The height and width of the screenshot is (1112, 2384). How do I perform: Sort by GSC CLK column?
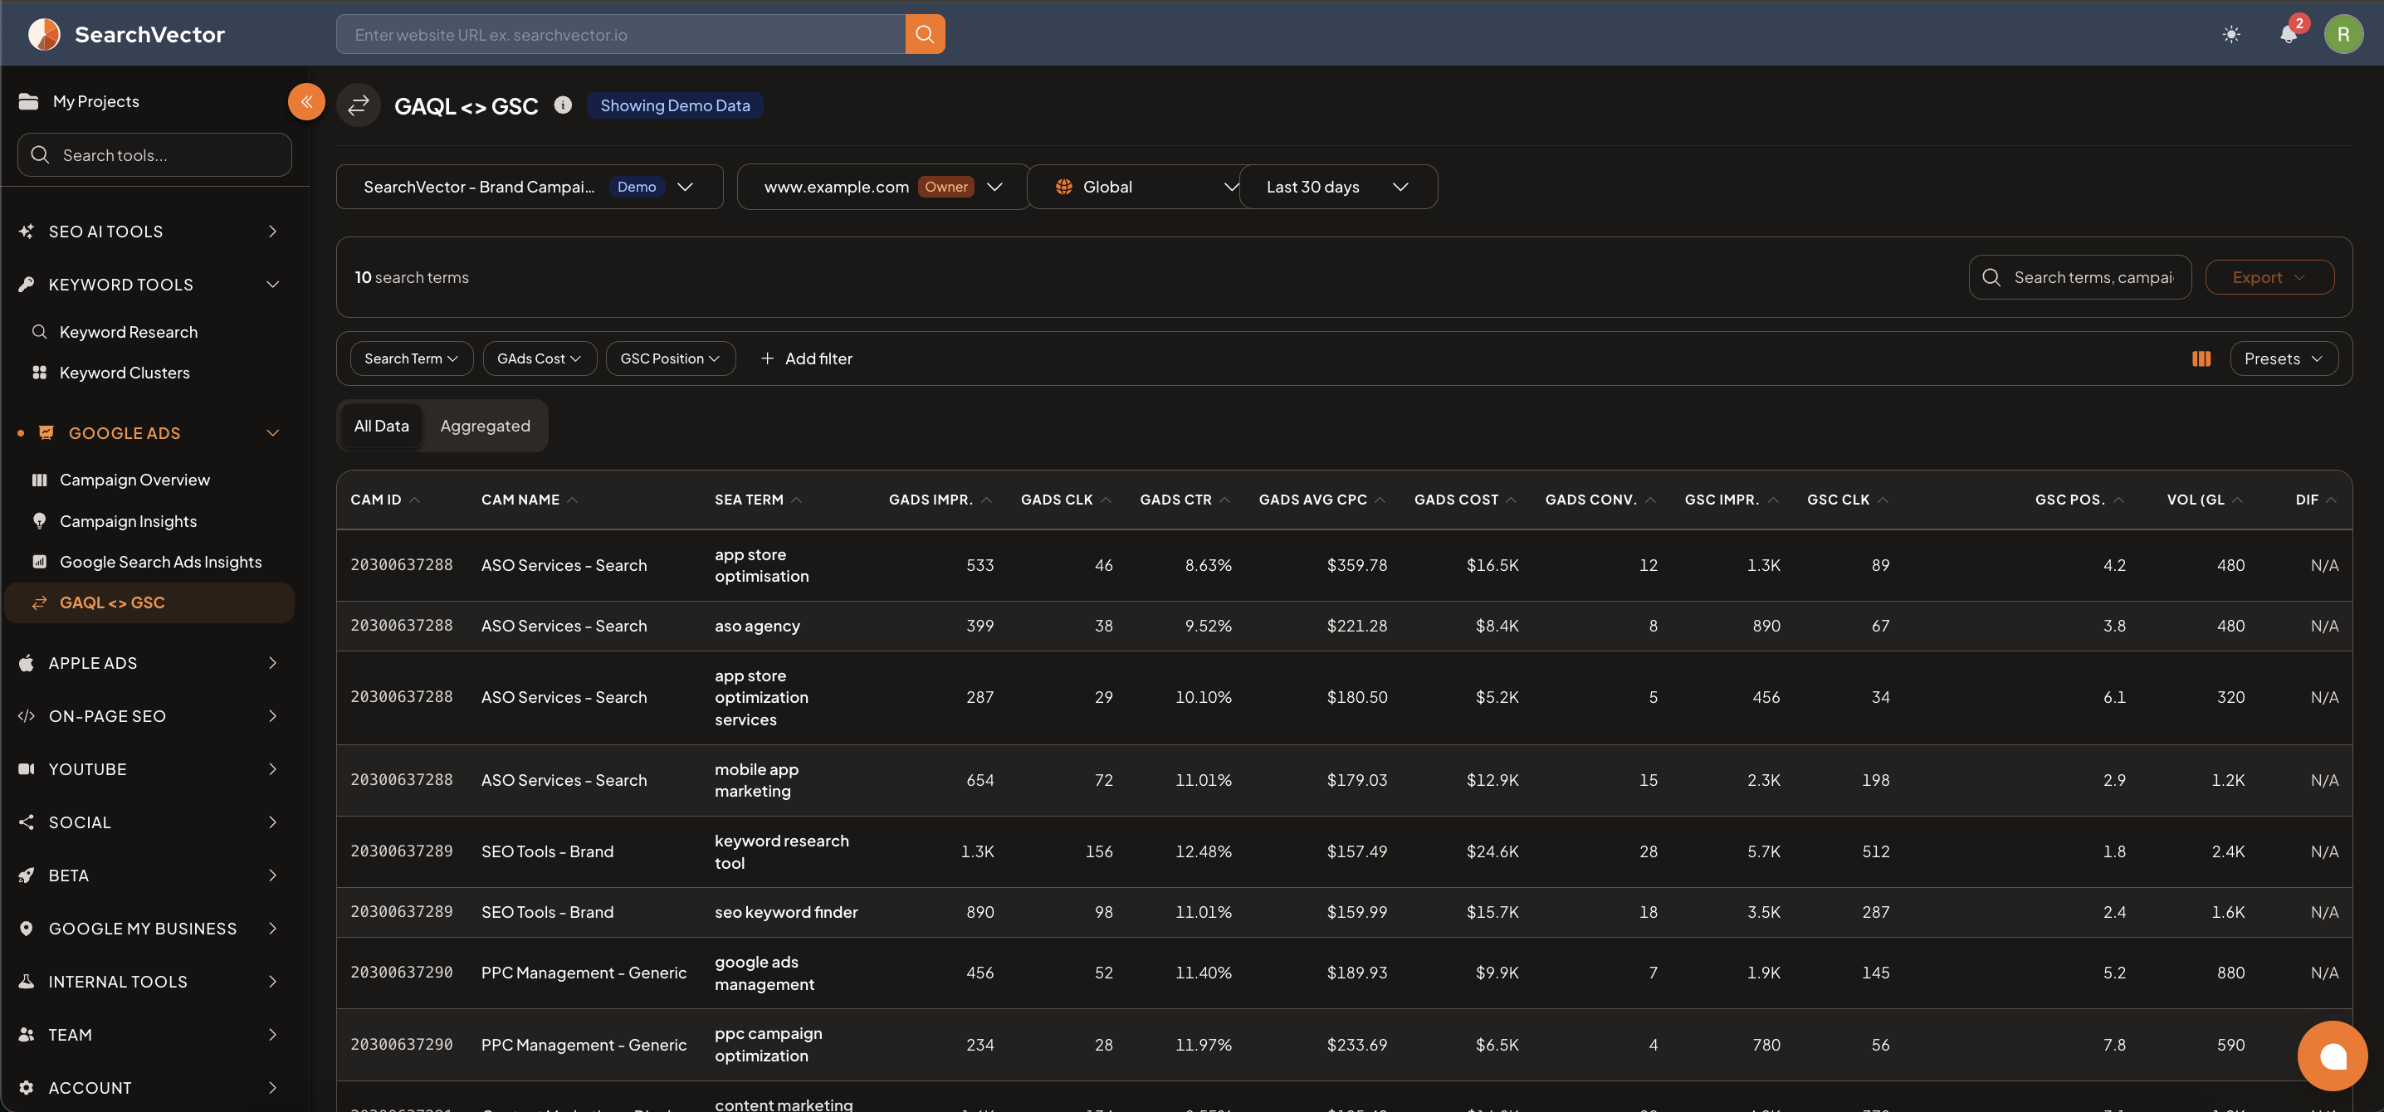click(x=1847, y=500)
